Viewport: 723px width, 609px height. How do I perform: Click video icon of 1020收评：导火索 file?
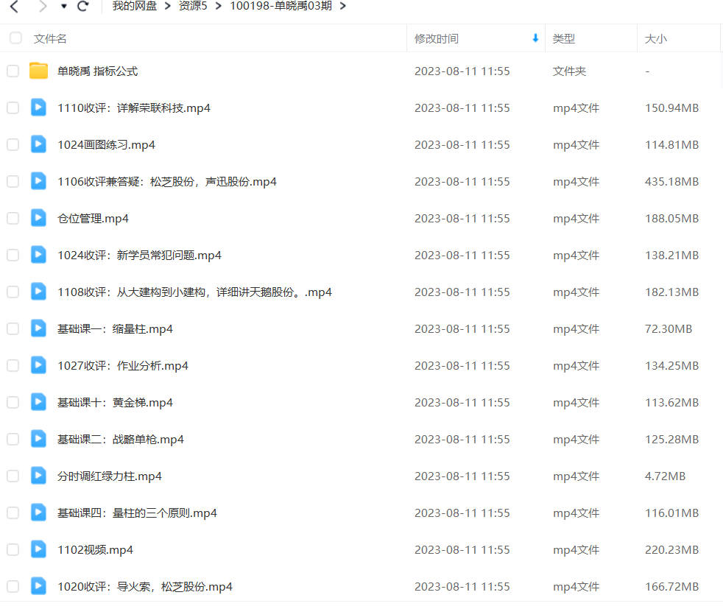tap(39, 586)
